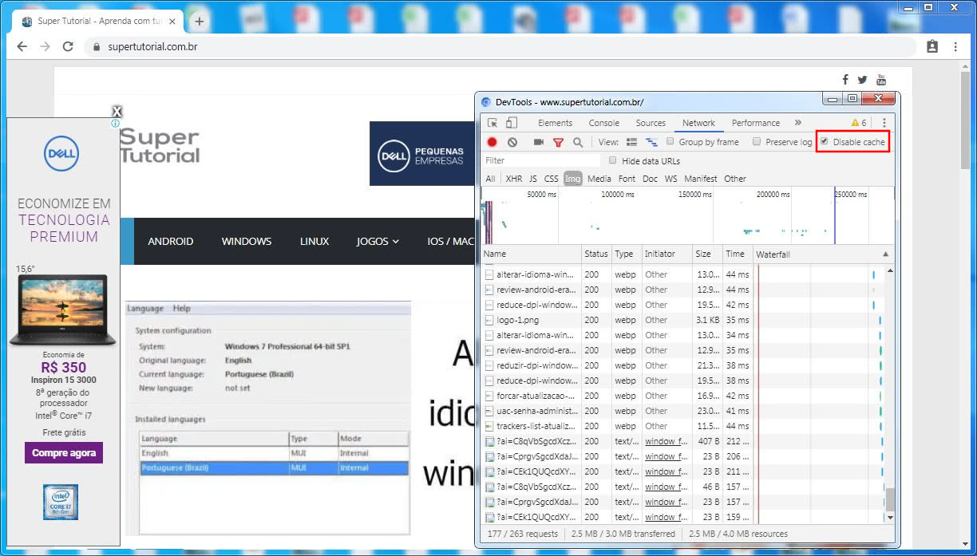Switch to the Console panel
The width and height of the screenshot is (977, 556).
(603, 123)
